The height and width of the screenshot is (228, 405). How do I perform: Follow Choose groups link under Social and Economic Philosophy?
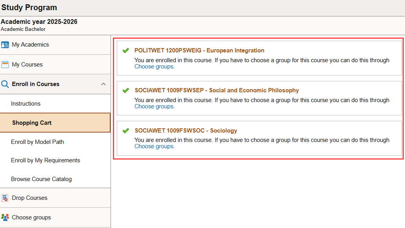pyautogui.click(x=154, y=106)
